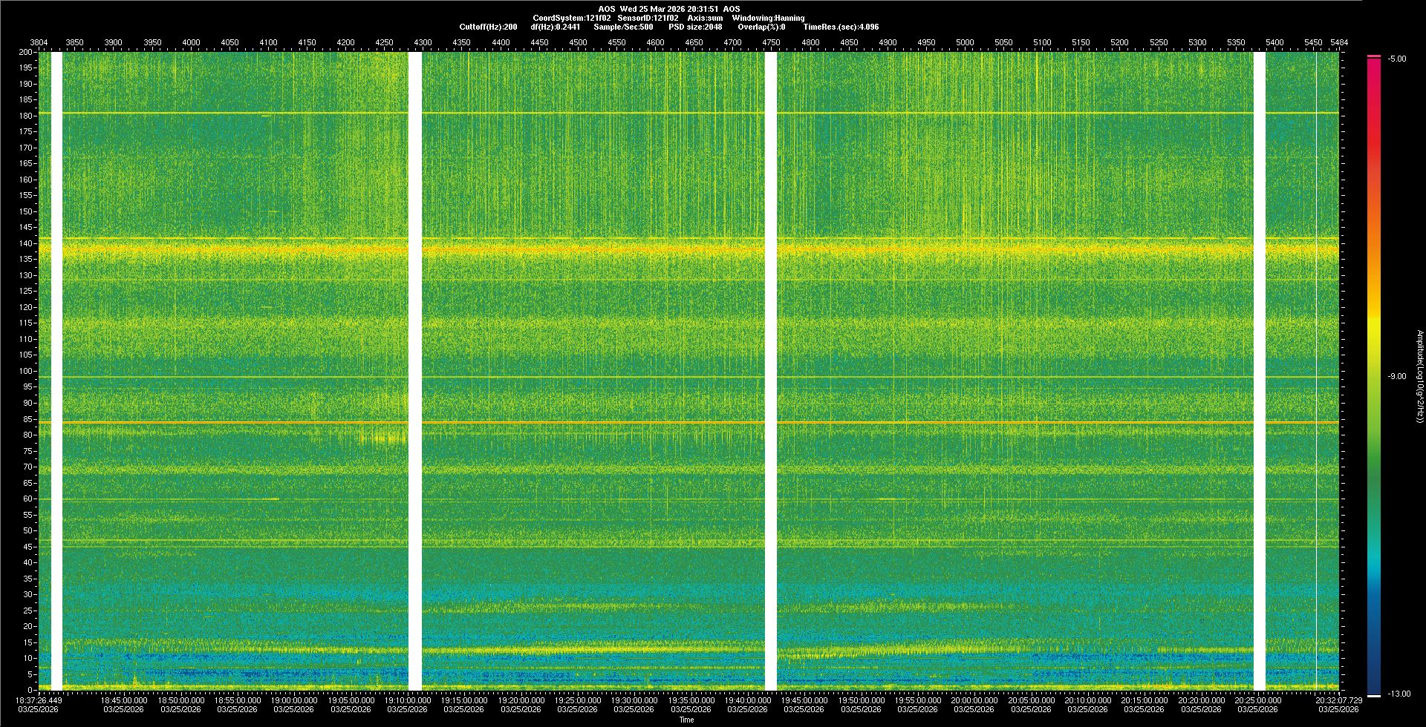Click the Cutoff(Hz):200 header label
Image resolution: width=1426 pixels, height=727 pixels.
[x=488, y=27]
